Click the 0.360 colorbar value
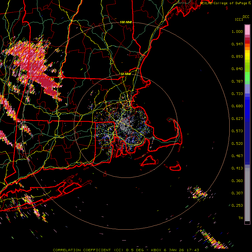Image resolution: width=252 pixels, height=252 pixels. tap(237, 181)
